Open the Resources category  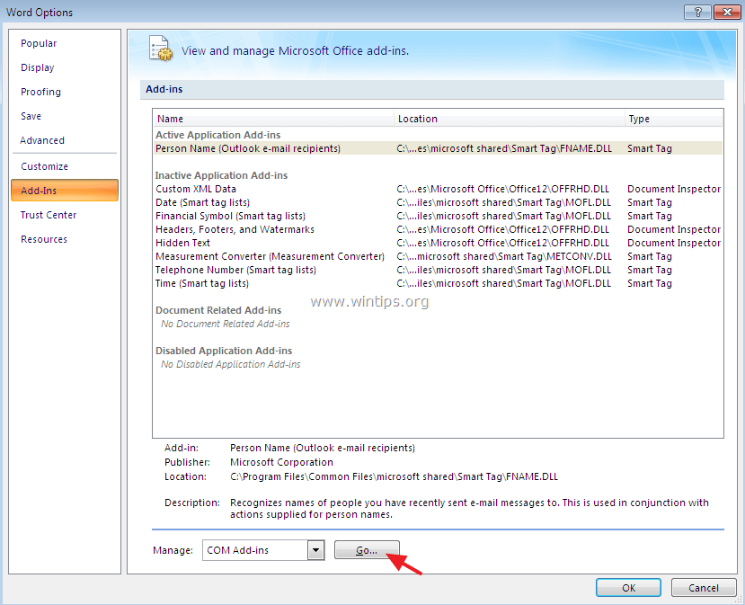click(44, 239)
